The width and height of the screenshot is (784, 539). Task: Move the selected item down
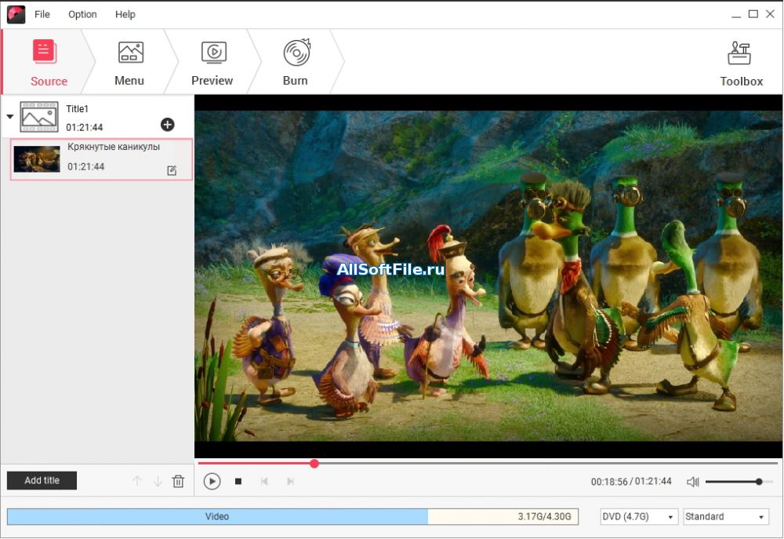158,481
